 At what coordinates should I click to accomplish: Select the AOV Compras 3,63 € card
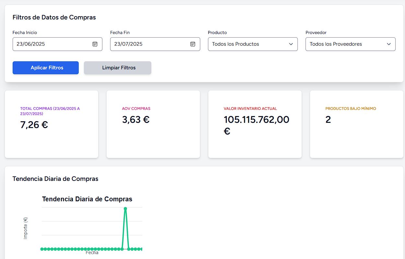click(x=153, y=124)
